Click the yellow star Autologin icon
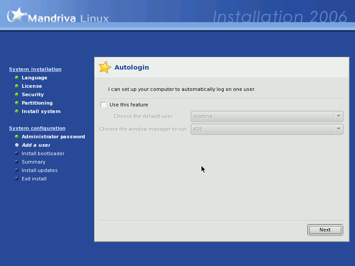 pyautogui.click(x=105, y=67)
